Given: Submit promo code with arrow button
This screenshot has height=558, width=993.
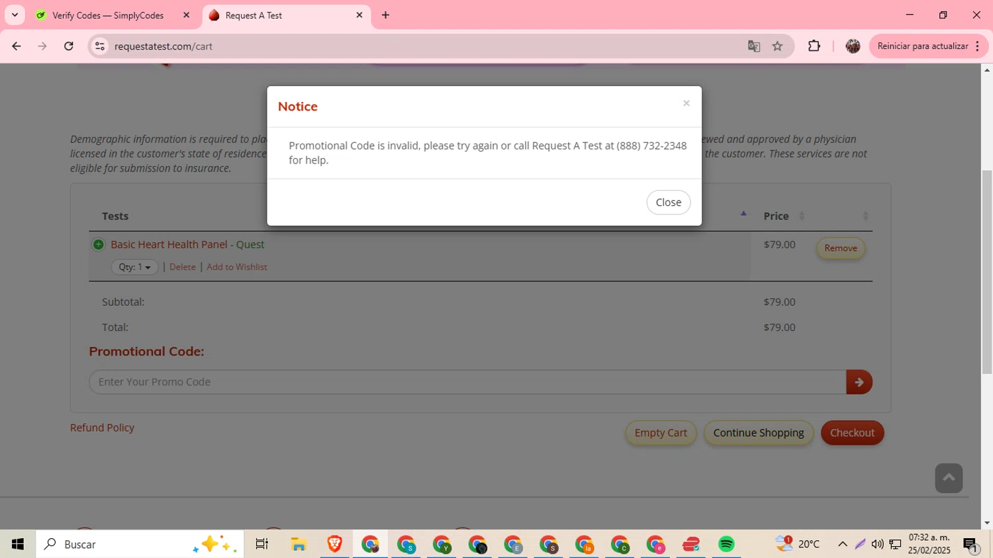Looking at the screenshot, I should (859, 382).
